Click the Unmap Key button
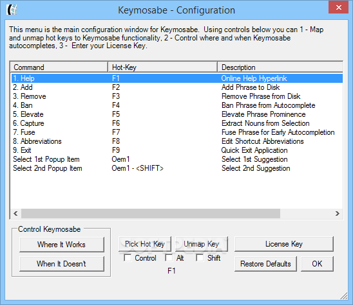 (202, 244)
